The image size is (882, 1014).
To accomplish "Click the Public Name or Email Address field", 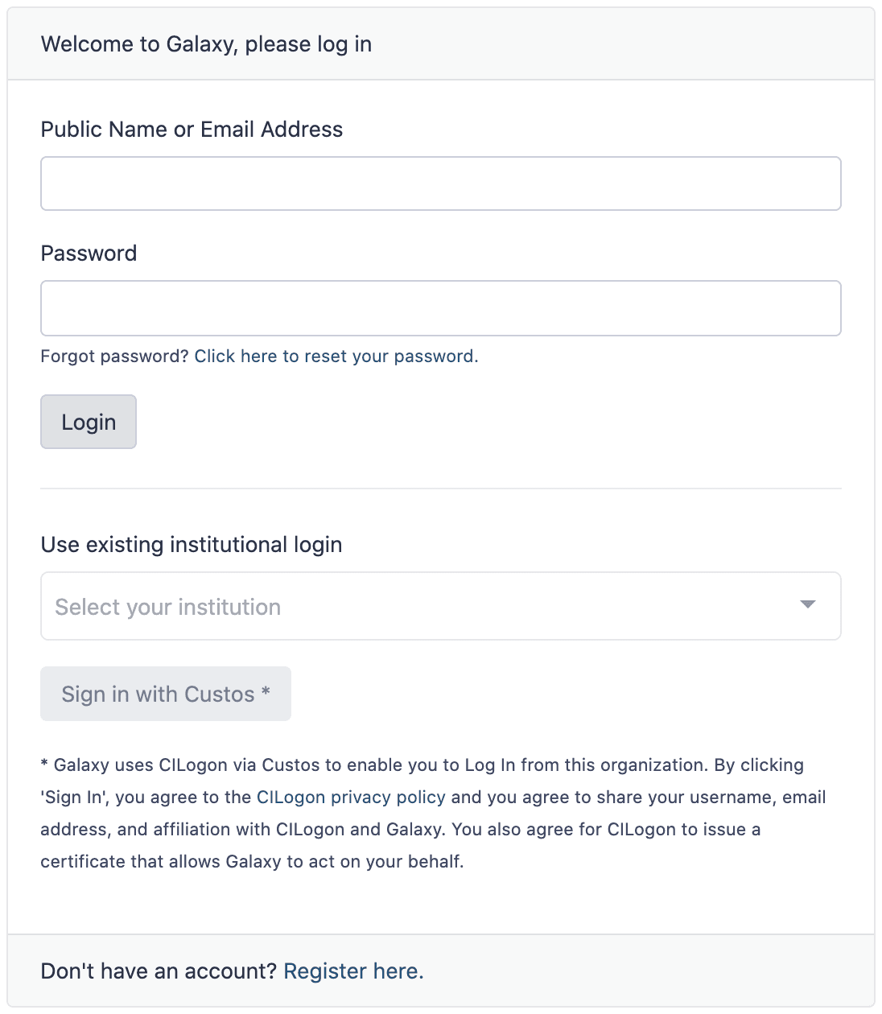I will (440, 183).
